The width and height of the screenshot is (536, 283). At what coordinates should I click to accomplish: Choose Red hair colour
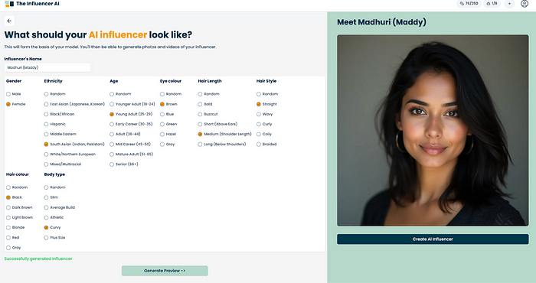[13, 238]
